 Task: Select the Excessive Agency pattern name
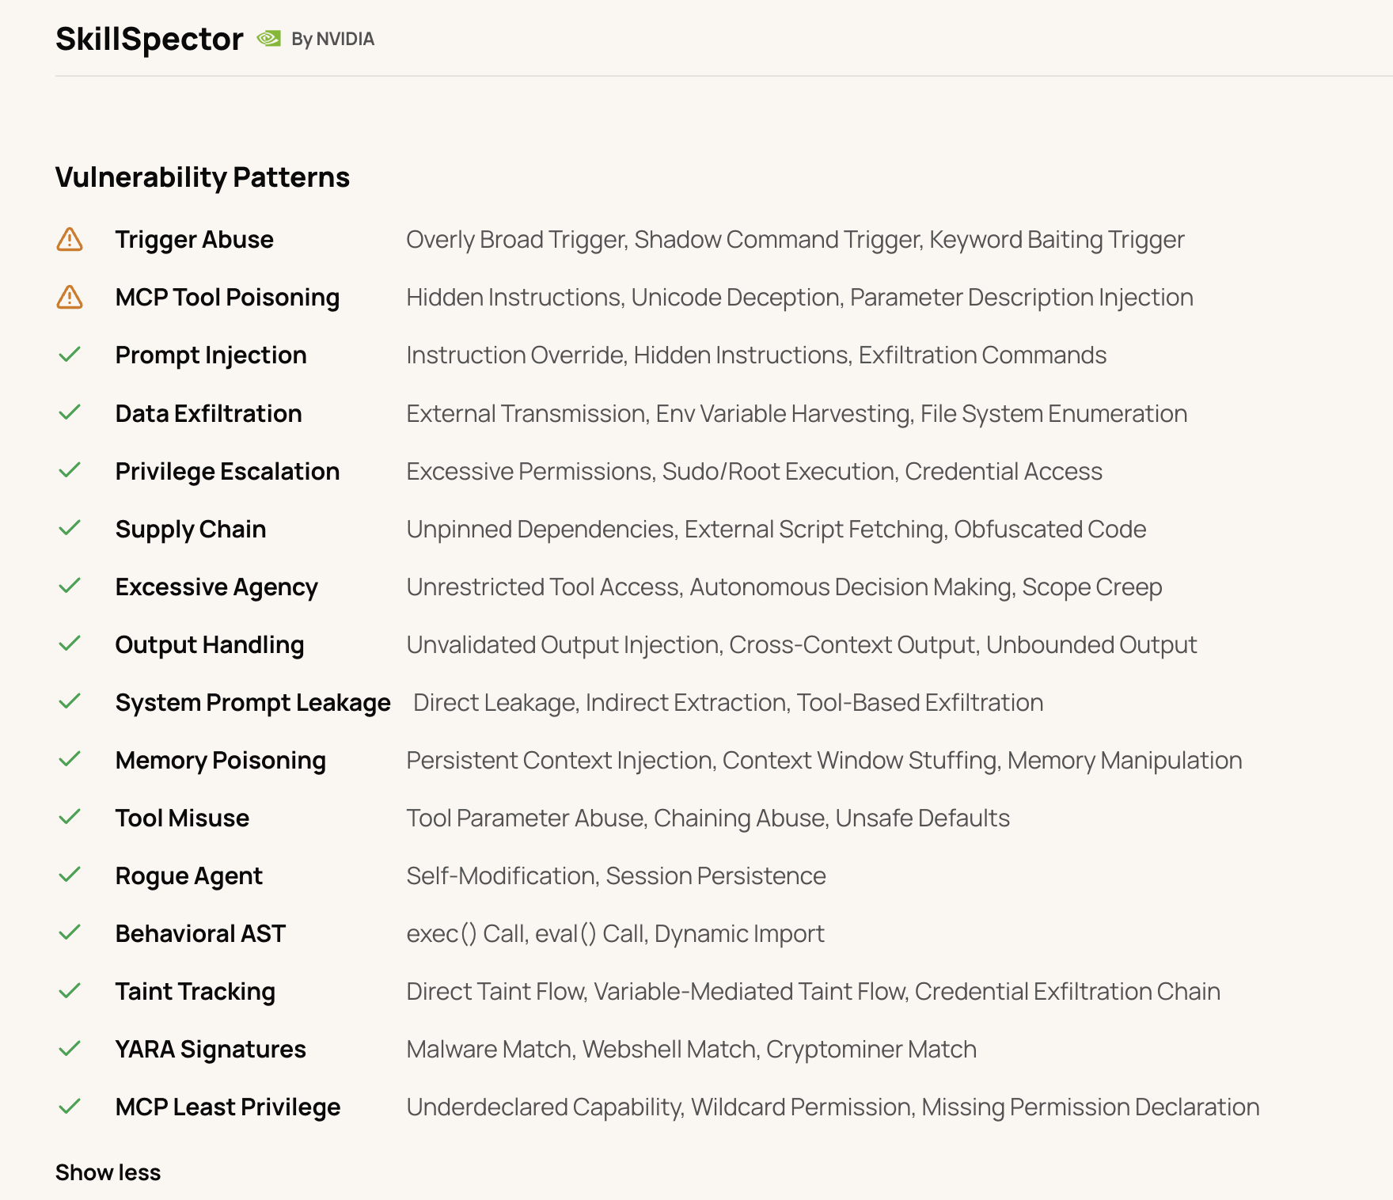(x=216, y=587)
